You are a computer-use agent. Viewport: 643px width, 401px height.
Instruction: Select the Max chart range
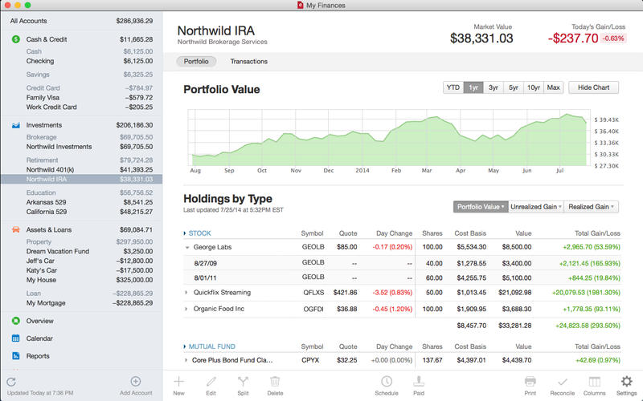pyautogui.click(x=554, y=88)
